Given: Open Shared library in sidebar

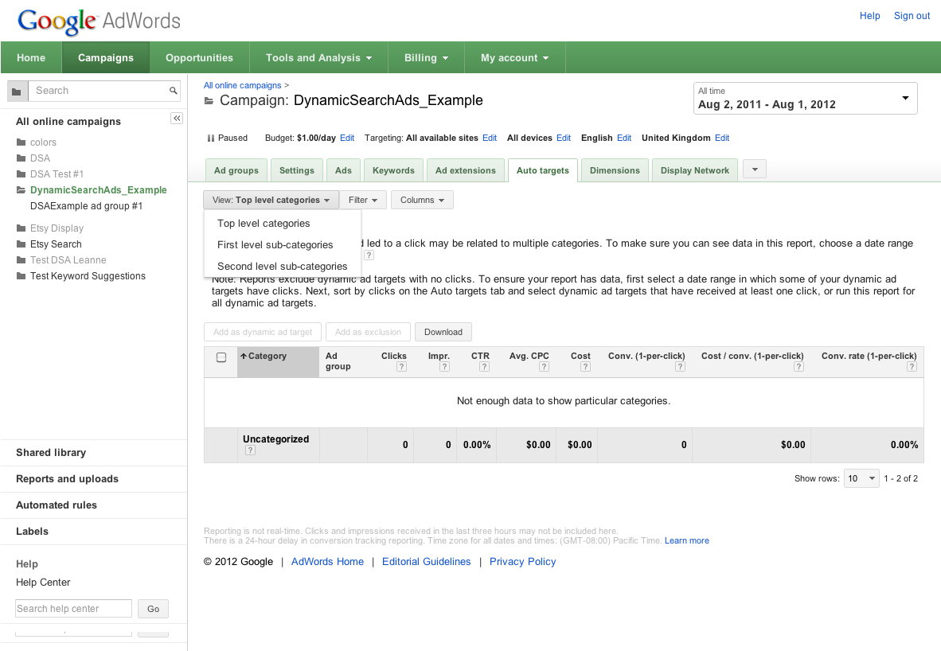Looking at the screenshot, I should 51,452.
